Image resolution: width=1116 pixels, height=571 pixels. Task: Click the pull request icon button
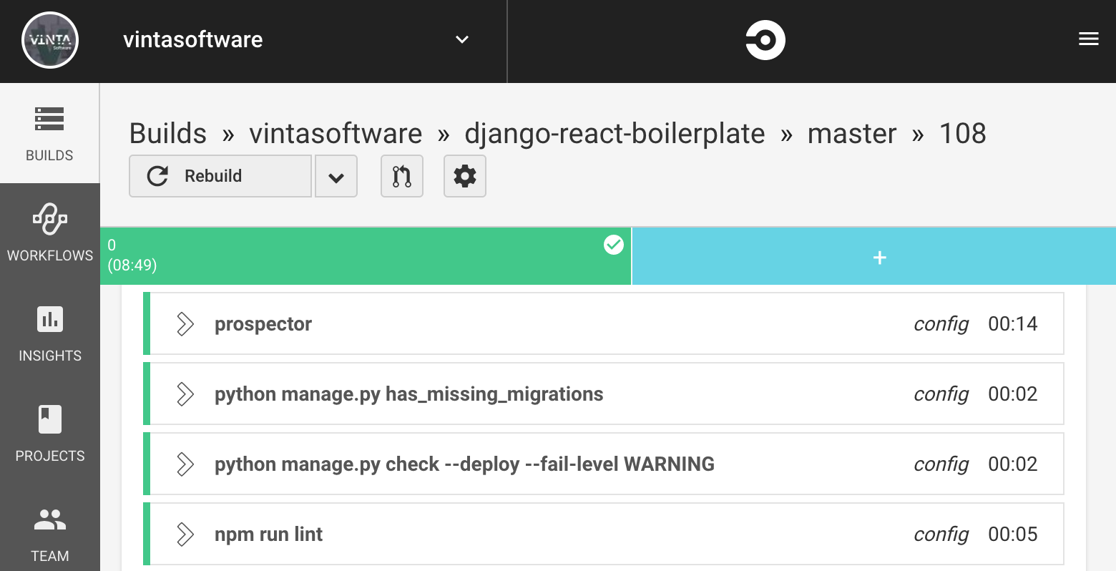[402, 176]
